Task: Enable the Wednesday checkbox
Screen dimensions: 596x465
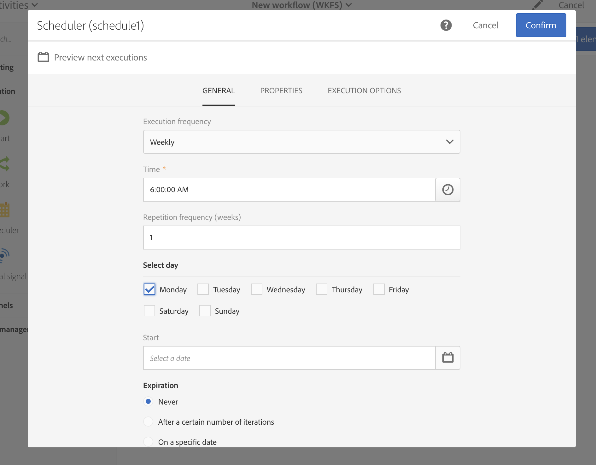Action: (257, 289)
